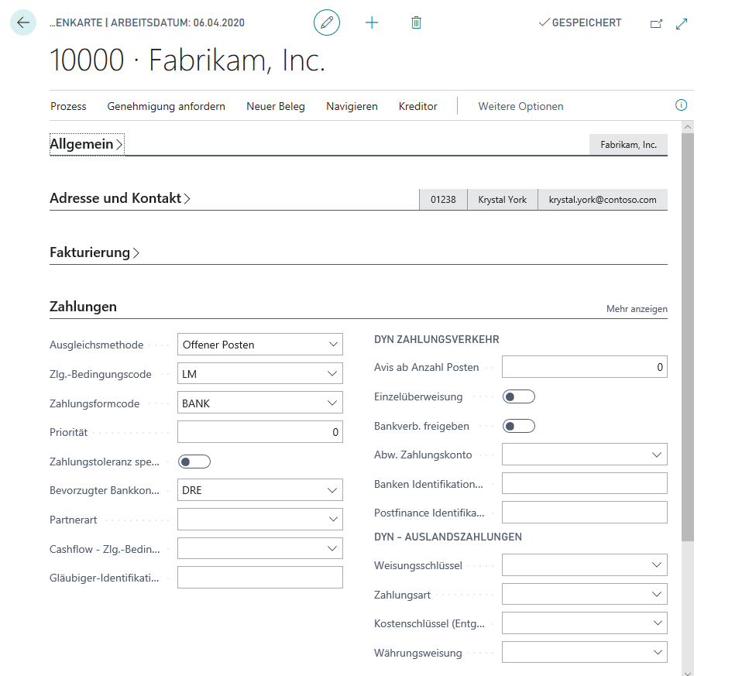Click the full screen expand arrows icon
742x676 pixels.
pyautogui.click(x=682, y=24)
